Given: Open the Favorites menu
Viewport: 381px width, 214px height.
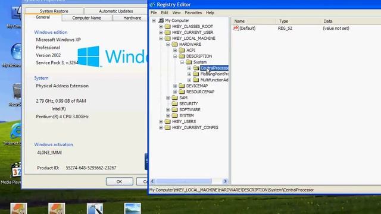Looking at the screenshot, I should [193, 12].
